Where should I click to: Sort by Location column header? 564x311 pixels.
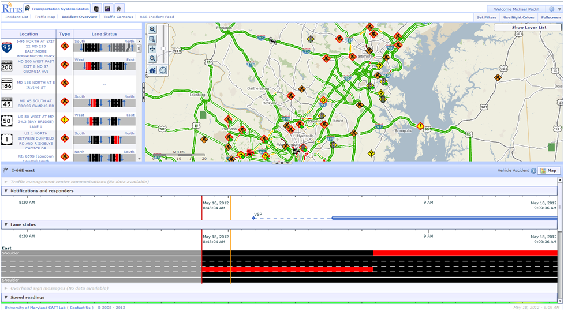point(28,34)
